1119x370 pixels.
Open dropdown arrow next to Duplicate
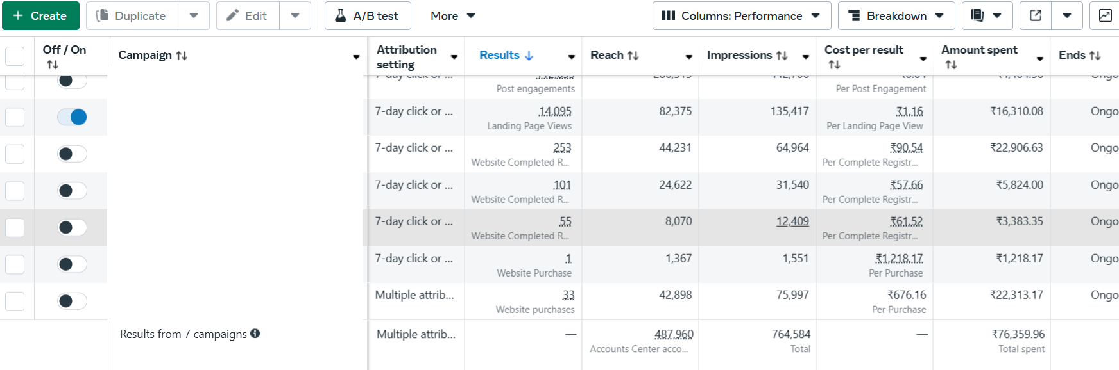pyautogui.click(x=194, y=15)
